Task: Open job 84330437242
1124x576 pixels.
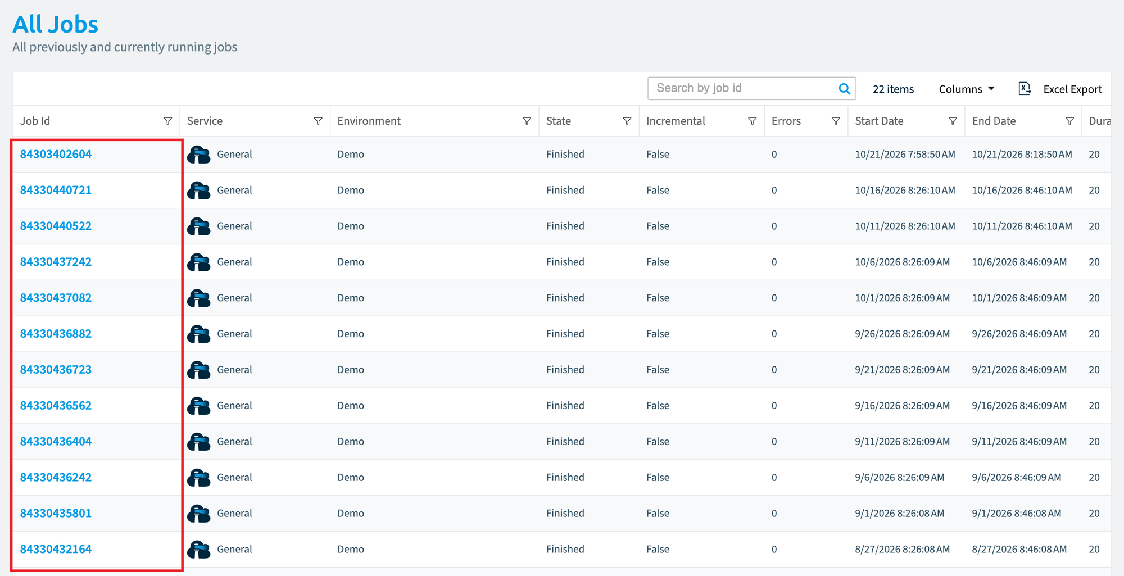Action: click(56, 262)
